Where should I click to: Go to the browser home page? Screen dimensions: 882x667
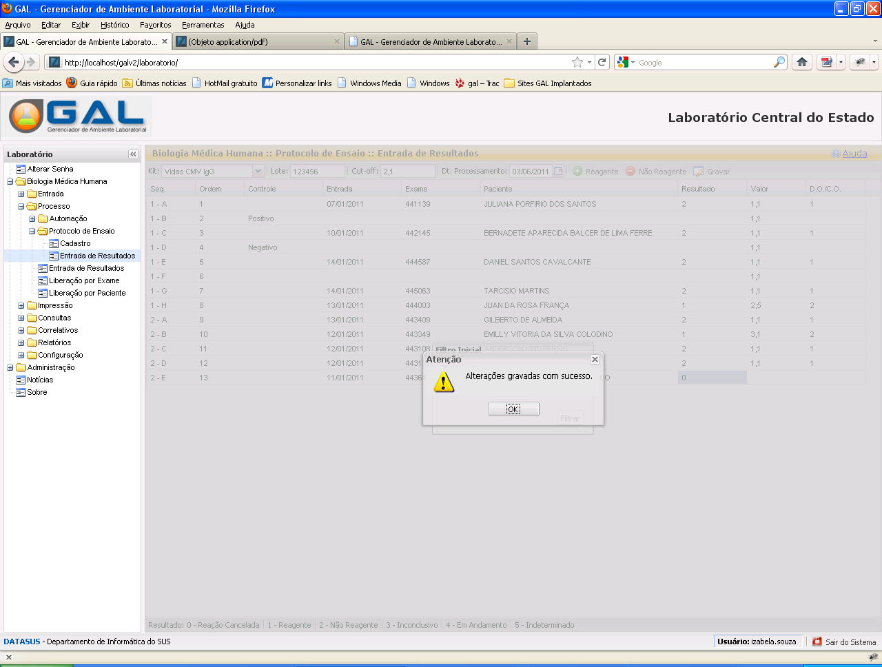click(802, 62)
